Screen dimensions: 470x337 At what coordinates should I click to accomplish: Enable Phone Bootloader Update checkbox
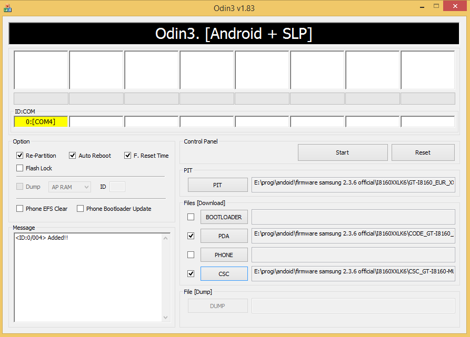point(81,209)
